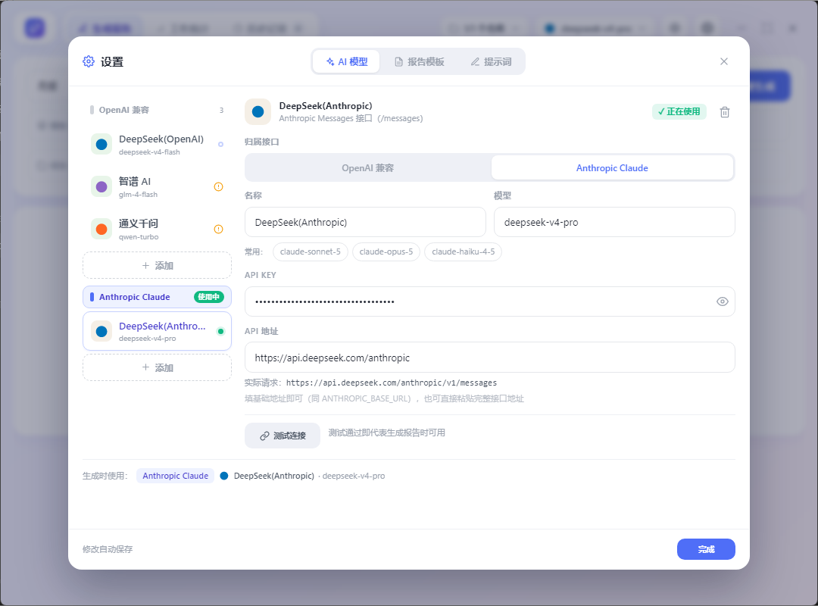The image size is (818, 606).
Task: Click the 使用中 badge in sidebar
Action: [x=209, y=297]
